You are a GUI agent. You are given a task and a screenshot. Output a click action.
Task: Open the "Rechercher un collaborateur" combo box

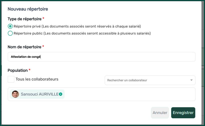coord(148,80)
